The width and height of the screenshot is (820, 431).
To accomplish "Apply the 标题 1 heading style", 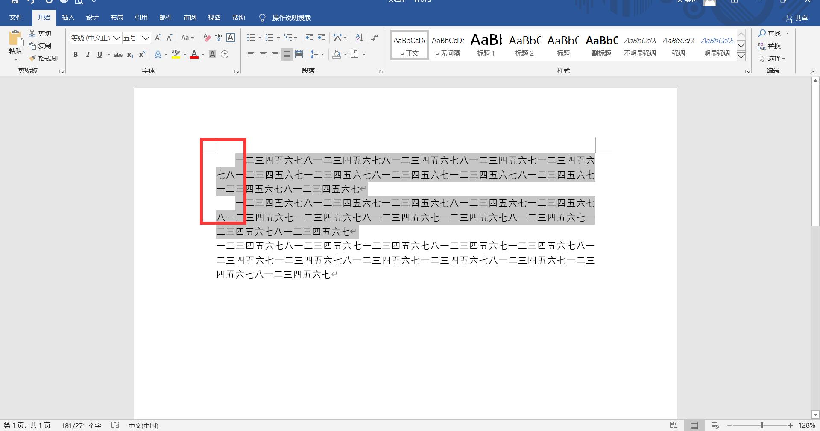I will pos(486,45).
